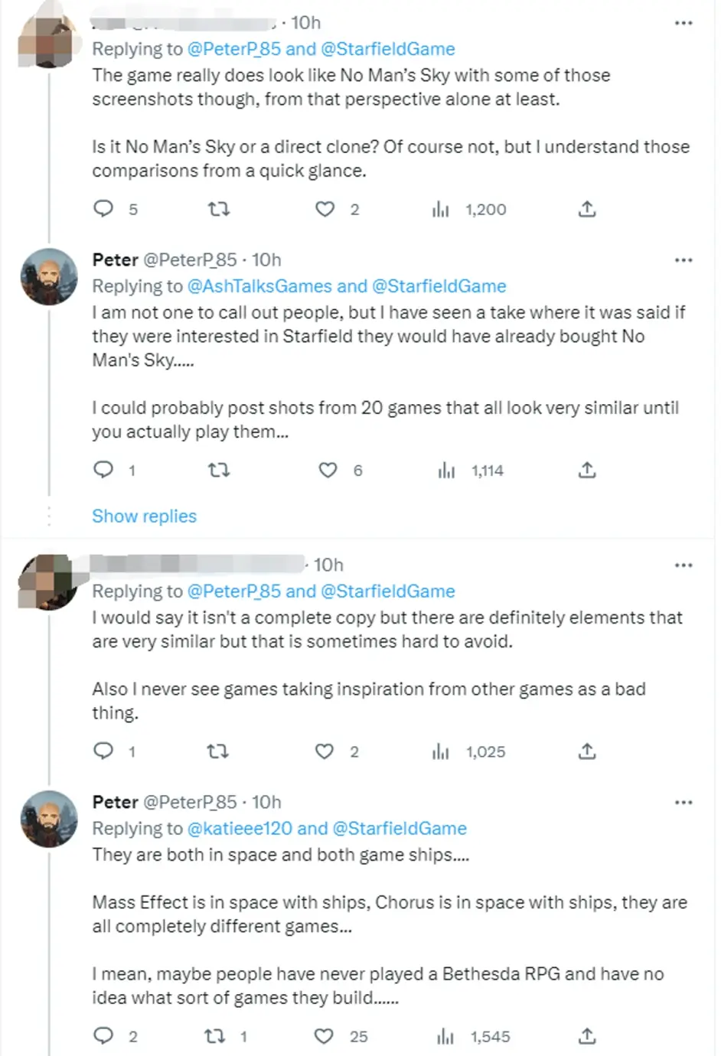Open more options on topmost tweet
The height and width of the screenshot is (1056, 721).
[x=683, y=24]
